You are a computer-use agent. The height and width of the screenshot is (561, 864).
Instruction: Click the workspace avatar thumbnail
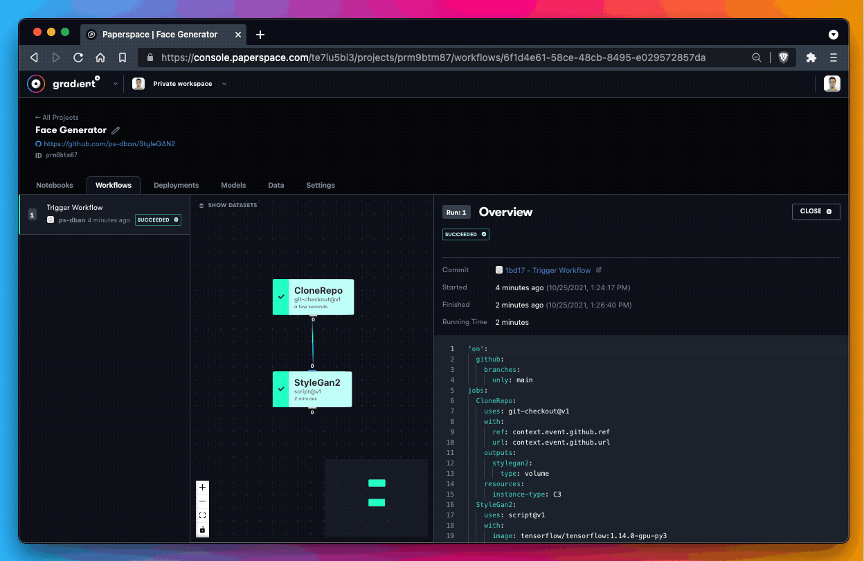tap(138, 84)
